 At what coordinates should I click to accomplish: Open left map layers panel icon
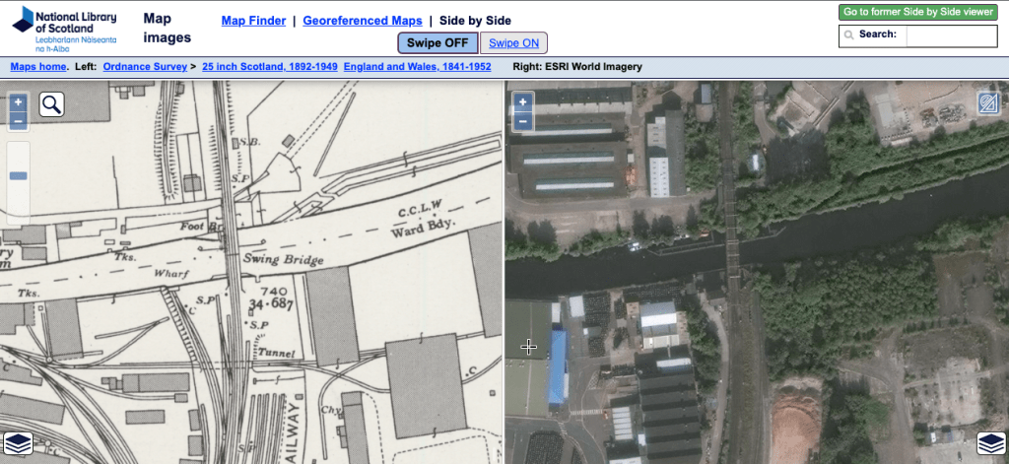[x=17, y=443]
